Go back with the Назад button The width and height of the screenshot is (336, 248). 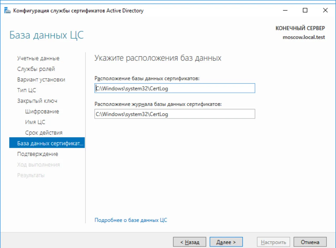coord(190,242)
